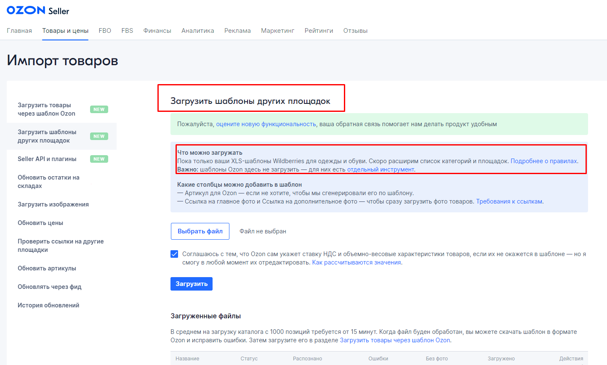Click the blue Загрузить button
The image size is (607, 365).
(x=192, y=284)
